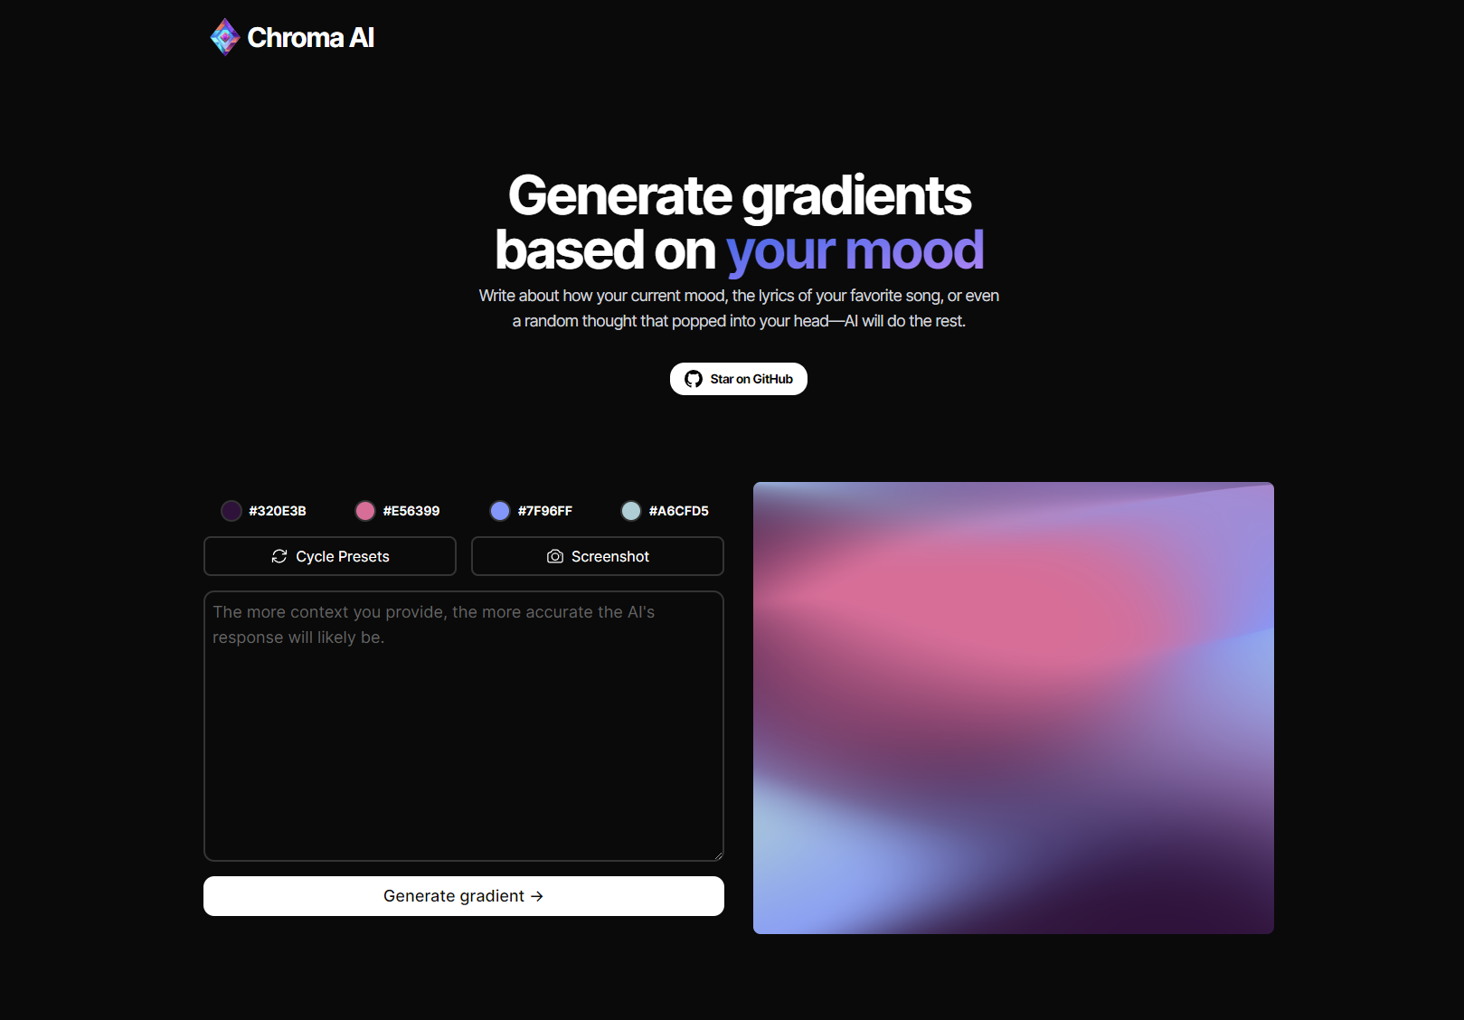Open the Star on GitHub link text
Viewport: 1464px width, 1020px height.
click(751, 379)
